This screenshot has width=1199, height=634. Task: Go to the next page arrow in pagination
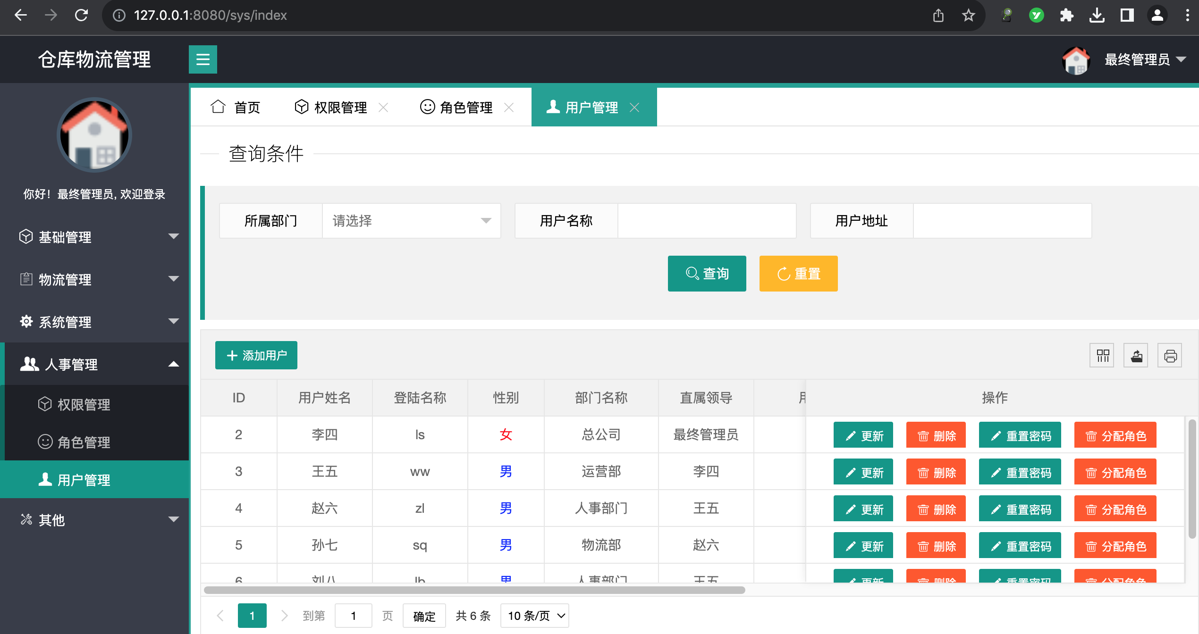284,616
